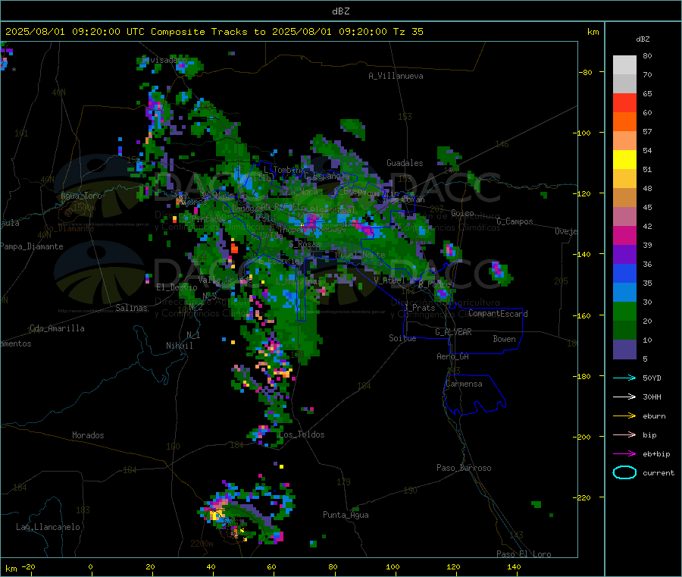Click the 'G_Campos' map label
The image size is (682, 577).
point(515,221)
